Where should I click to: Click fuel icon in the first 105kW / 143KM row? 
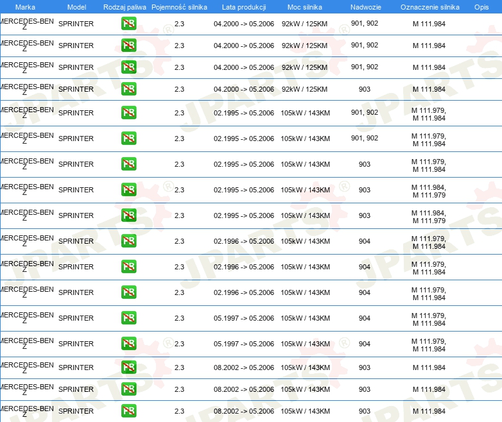128,113
